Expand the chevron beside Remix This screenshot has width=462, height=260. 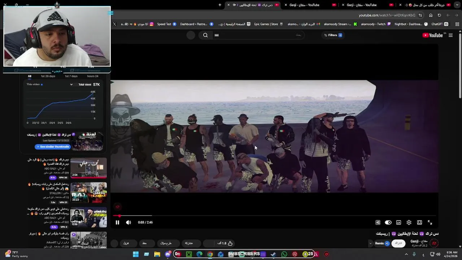click(x=370, y=243)
